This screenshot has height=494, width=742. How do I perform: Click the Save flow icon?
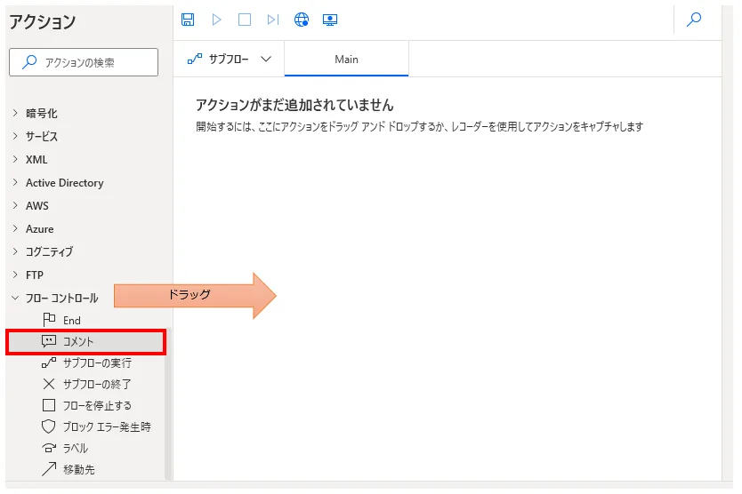tap(188, 20)
